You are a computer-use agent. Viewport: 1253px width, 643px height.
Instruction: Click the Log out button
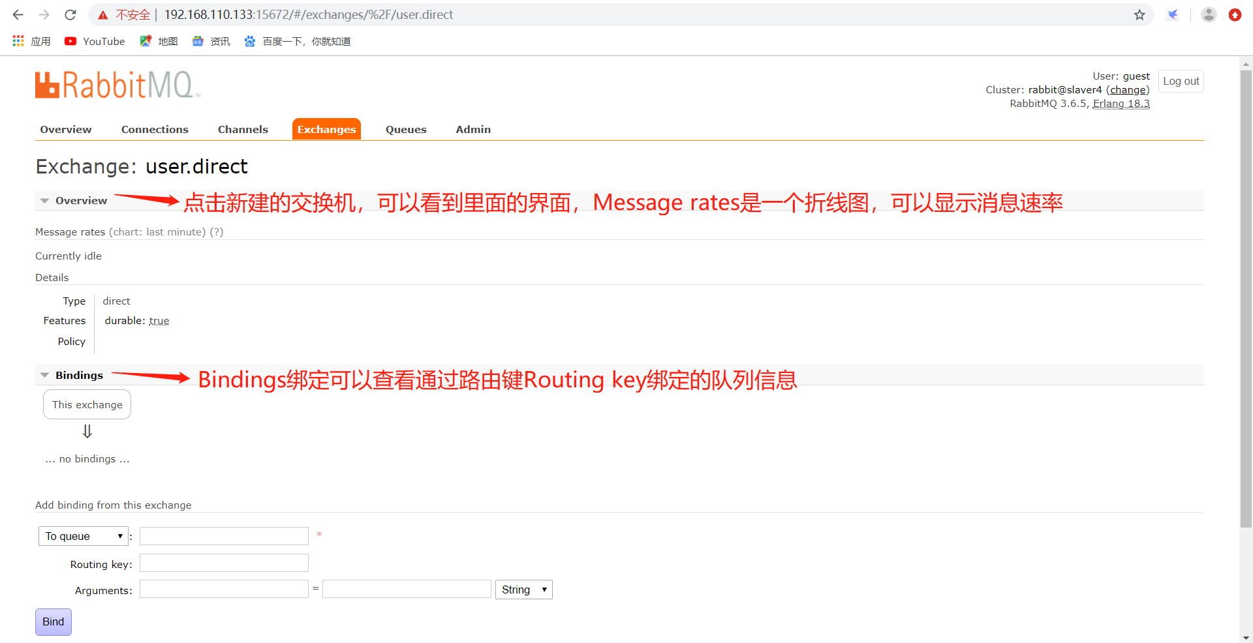coord(1181,81)
